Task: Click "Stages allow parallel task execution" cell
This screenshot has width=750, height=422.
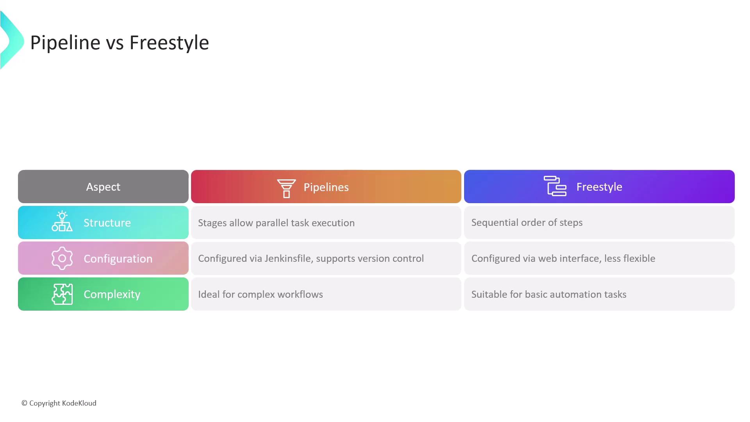Action: pos(276,223)
